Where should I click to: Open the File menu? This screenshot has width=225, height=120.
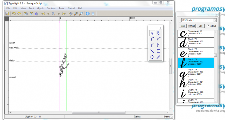[x=8, y=8]
